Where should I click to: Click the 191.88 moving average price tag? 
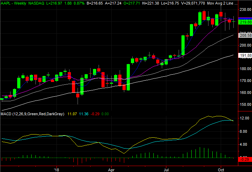pos(245,55)
